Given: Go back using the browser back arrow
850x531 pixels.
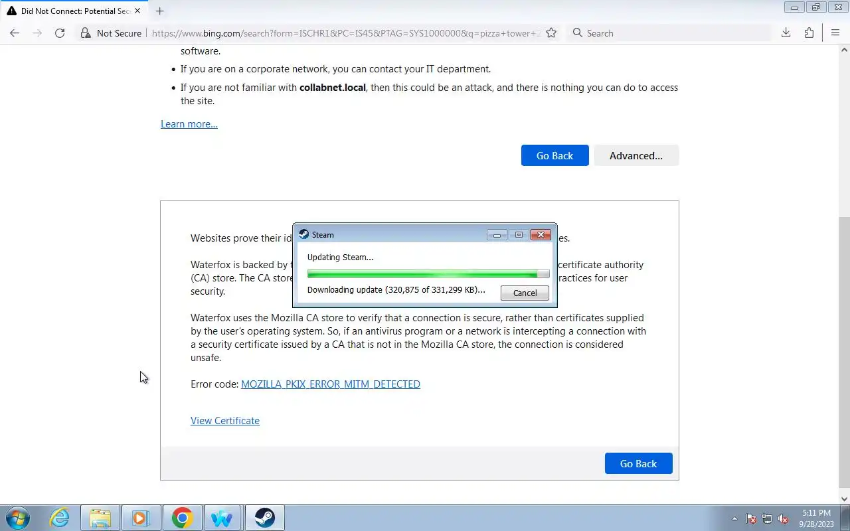Looking at the screenshot, I should point(15,33).
